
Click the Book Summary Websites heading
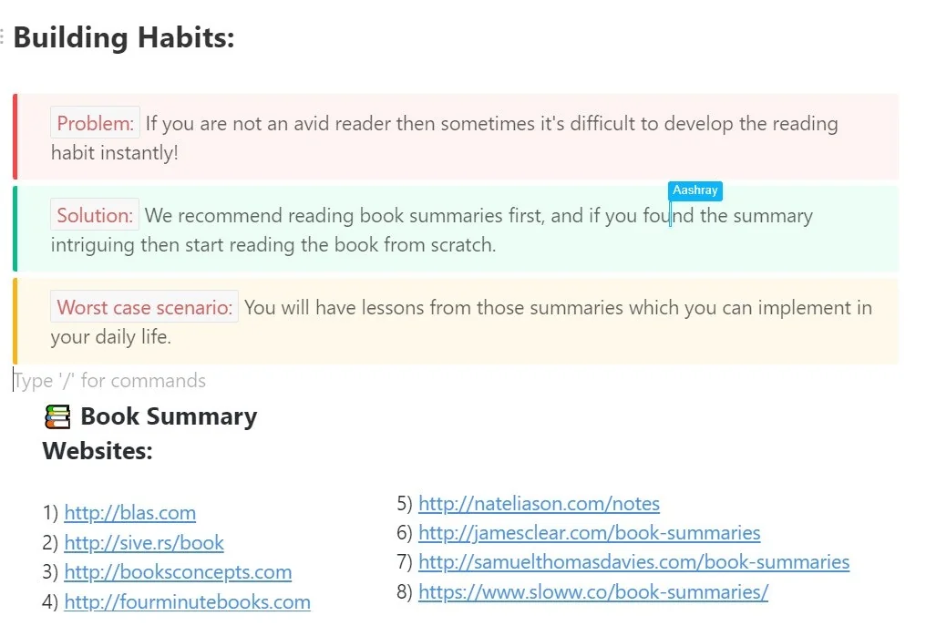point(150,434)
